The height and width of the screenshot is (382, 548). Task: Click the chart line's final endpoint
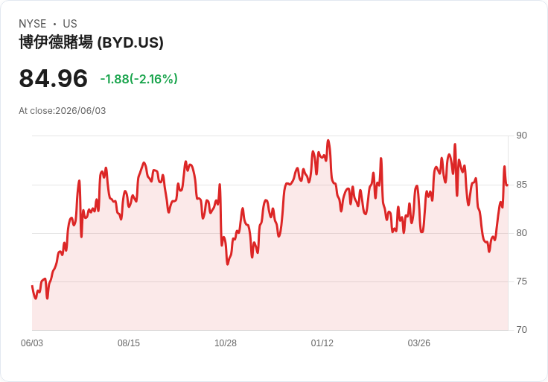507,185
